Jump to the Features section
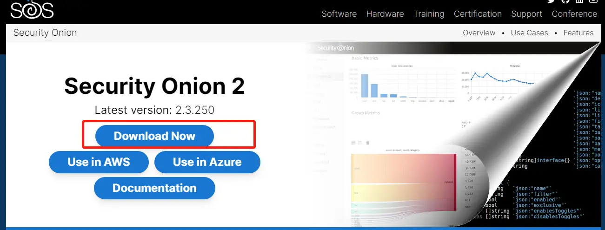605x230 pixels. point(578,33)
